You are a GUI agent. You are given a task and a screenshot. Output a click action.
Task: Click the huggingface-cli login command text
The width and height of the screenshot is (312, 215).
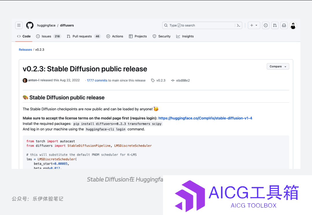click(106, 129)
